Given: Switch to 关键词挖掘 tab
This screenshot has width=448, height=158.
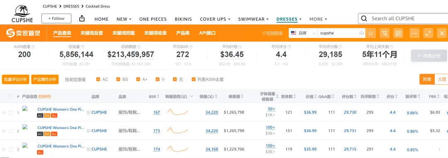Looking at the screenshot, I should (x=124, y=33).
